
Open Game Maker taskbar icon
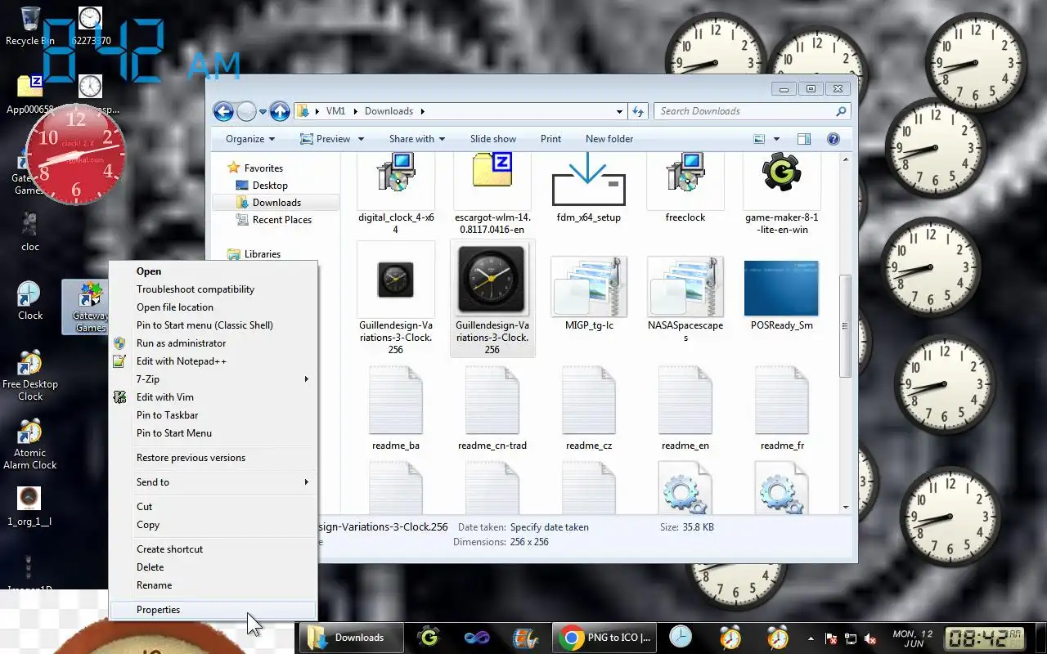(x=428, y=638)
